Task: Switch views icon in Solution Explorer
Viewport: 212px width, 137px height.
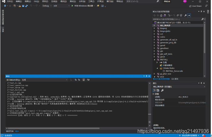Action: pyautogui.click(x=165, y=16)
